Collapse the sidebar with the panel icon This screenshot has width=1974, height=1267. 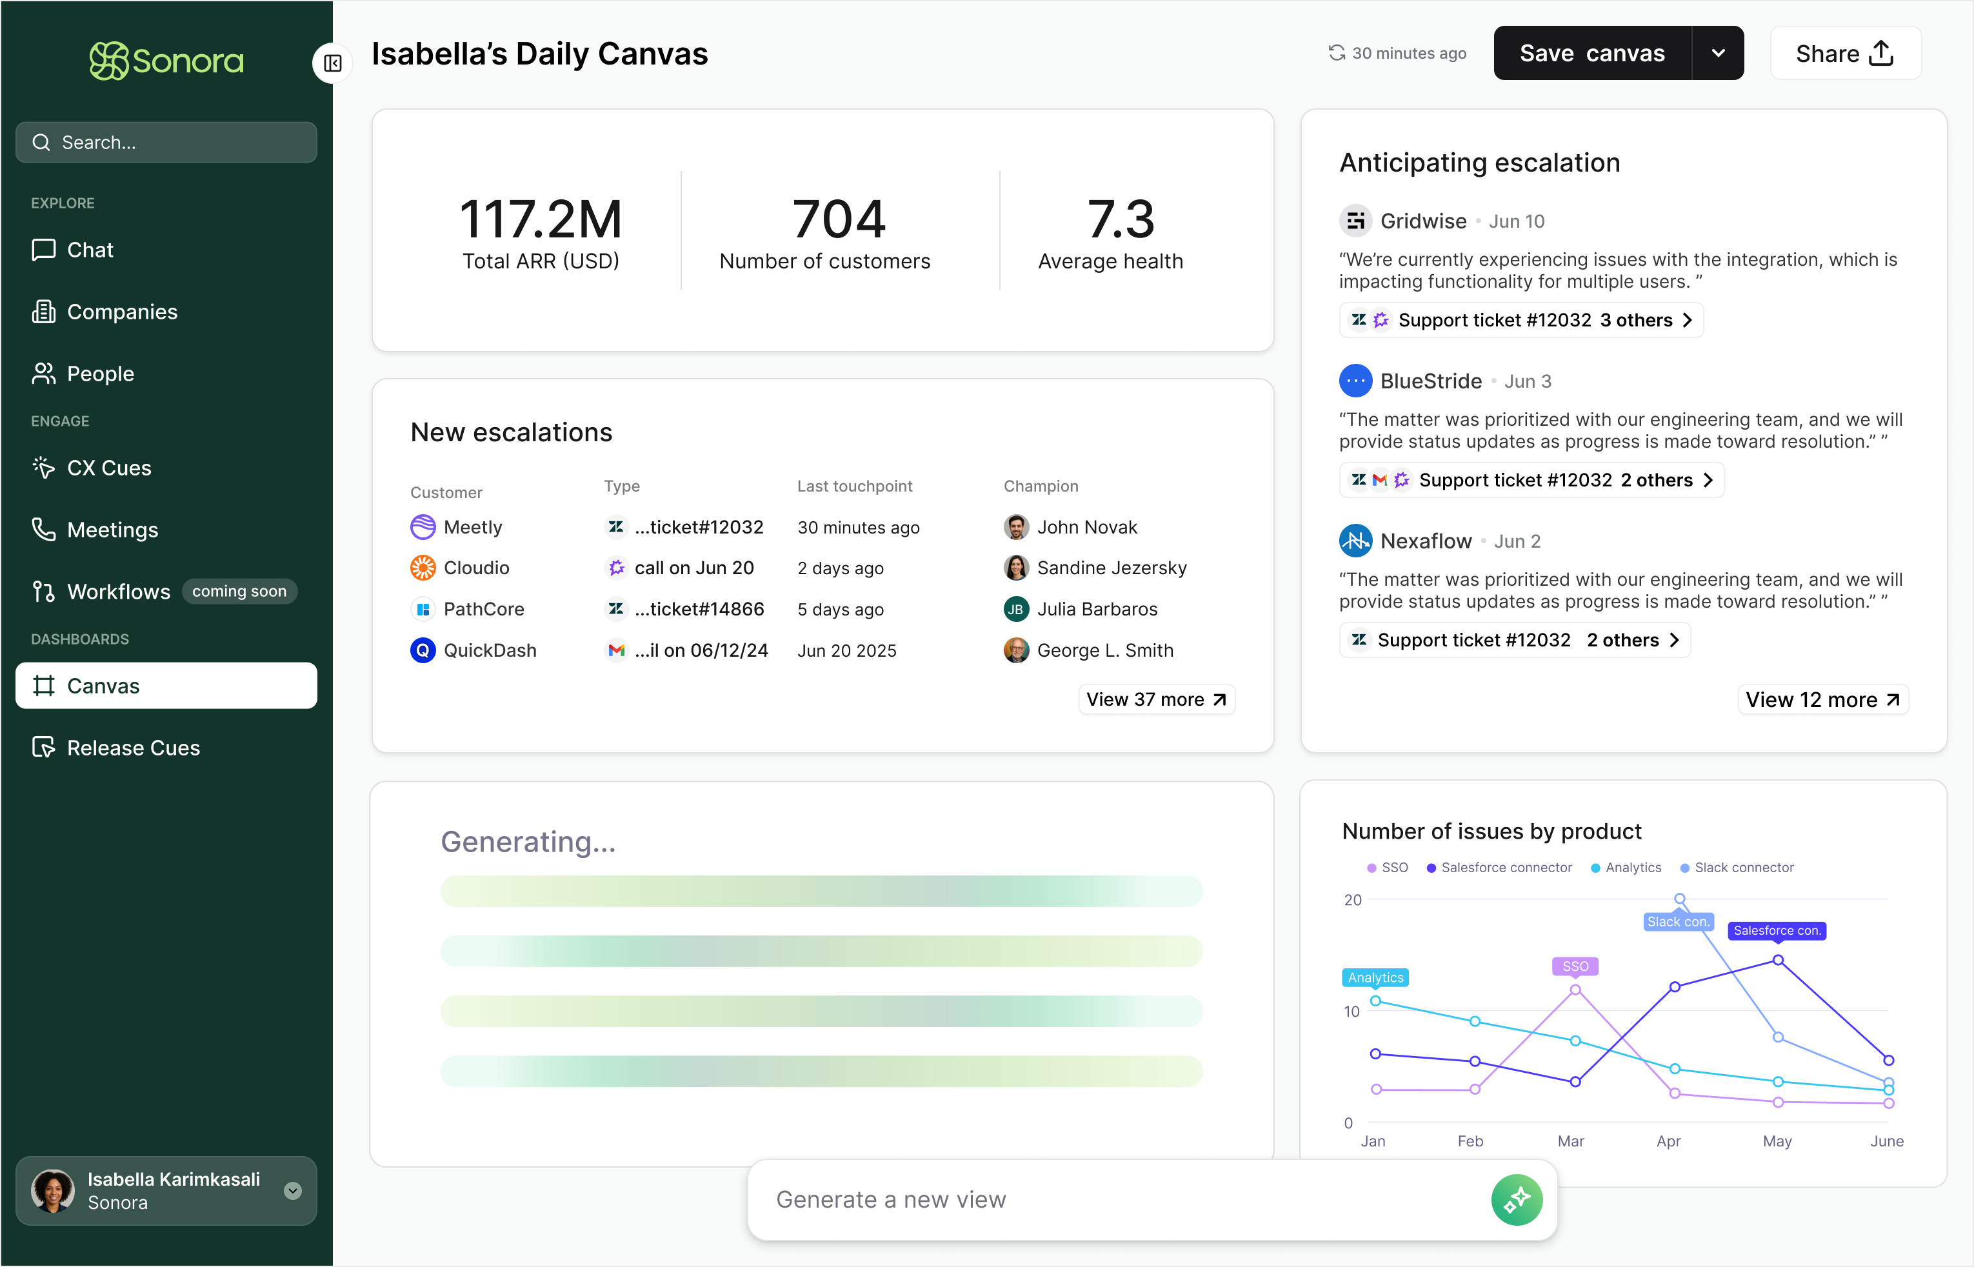pyautogui.click(x=332, y=63)
